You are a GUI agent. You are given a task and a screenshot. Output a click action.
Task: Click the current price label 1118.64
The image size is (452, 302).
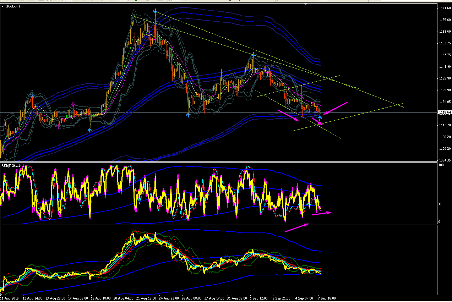pos(445,112)
